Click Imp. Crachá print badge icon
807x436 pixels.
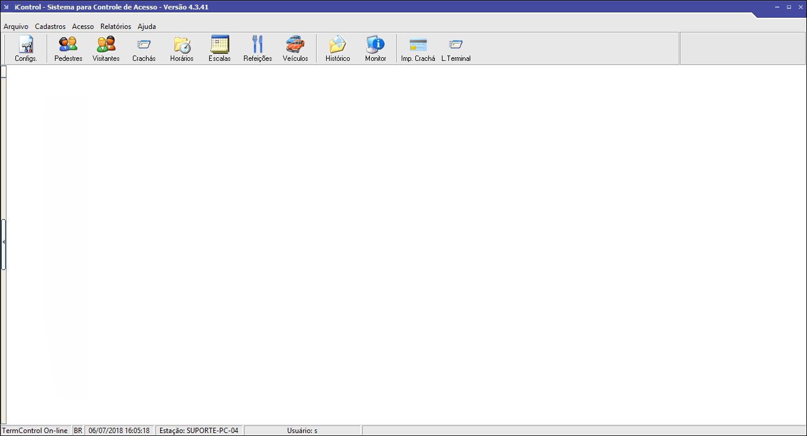tap(418, 48)
